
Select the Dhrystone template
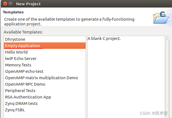15,39
